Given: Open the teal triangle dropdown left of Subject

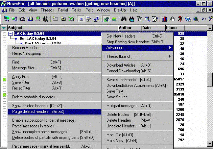Looking at the screenshot, I should tap(4, 28).
